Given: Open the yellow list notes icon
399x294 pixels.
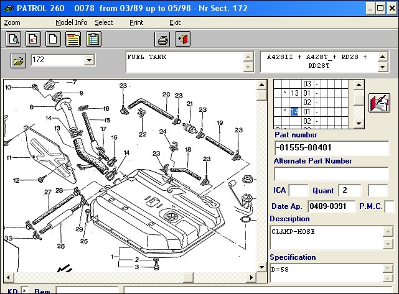Looking at the screenshot, I should (x=73, y=39).
